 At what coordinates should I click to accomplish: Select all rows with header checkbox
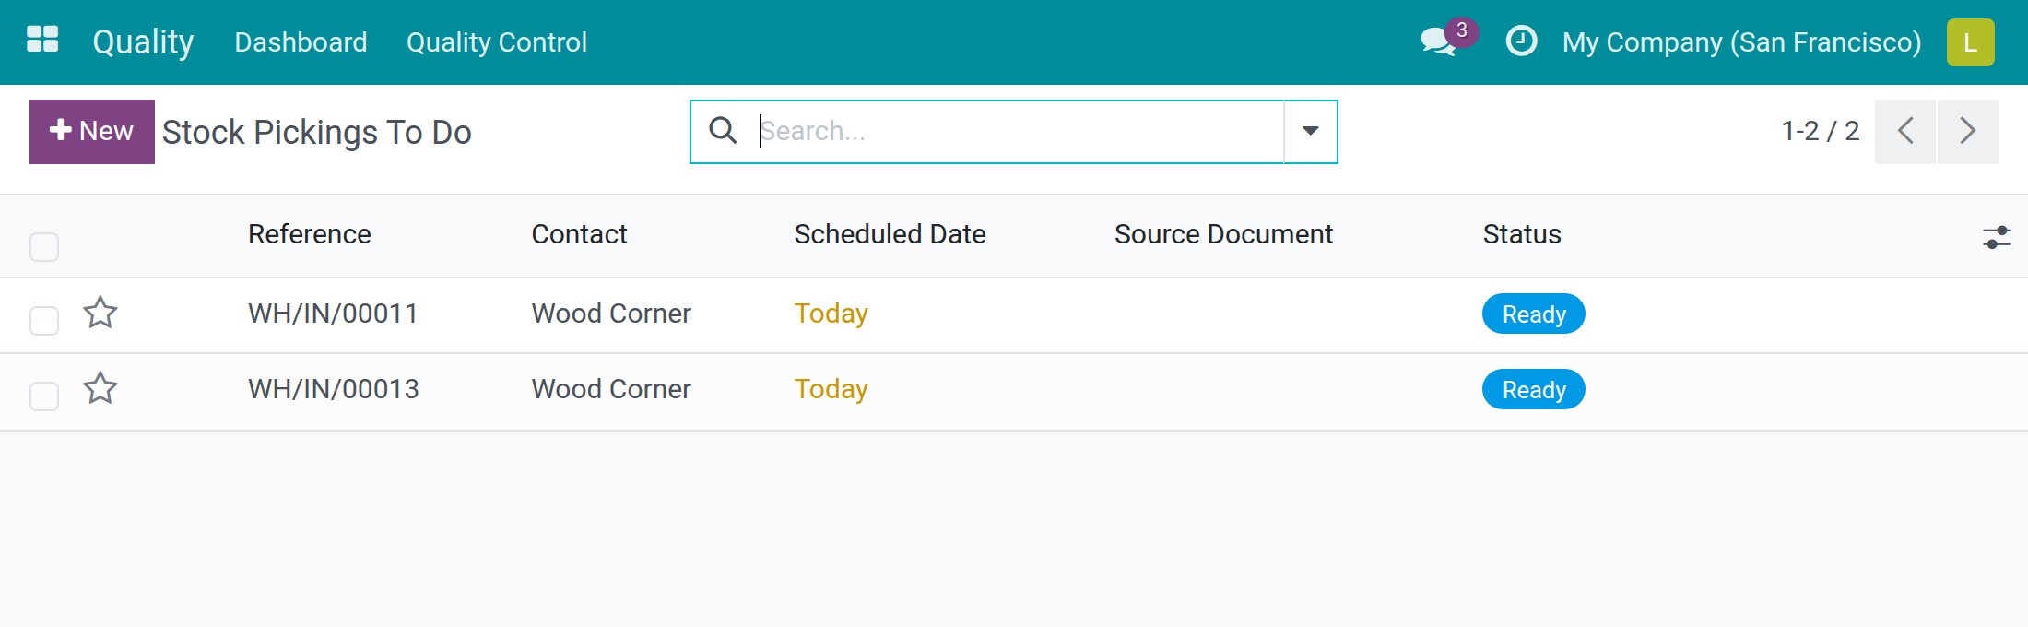[44, 247]
